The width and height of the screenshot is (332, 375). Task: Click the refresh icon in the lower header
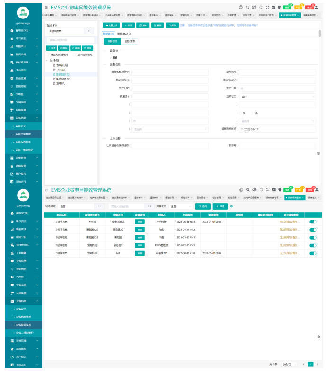click(260, 189)
